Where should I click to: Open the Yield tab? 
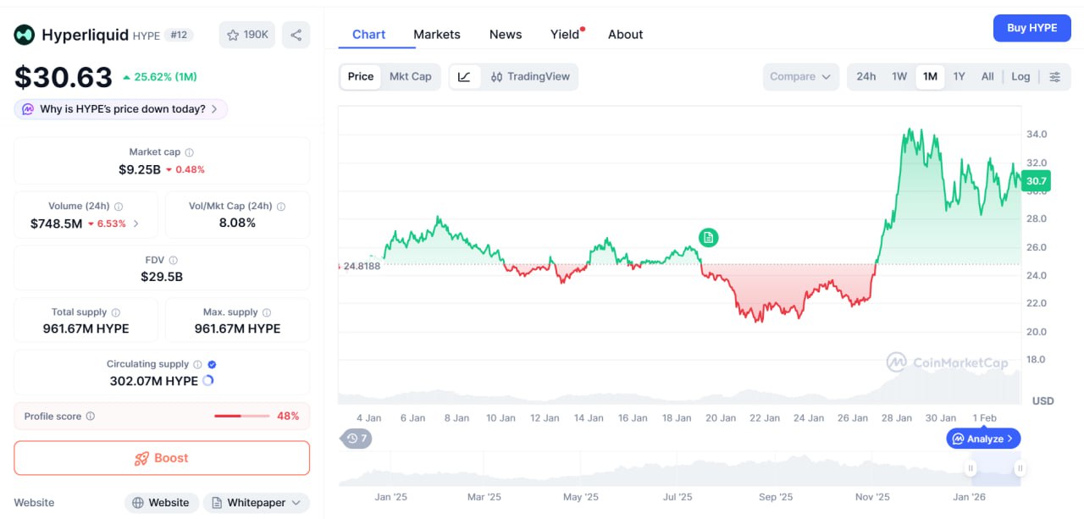pyautogui.click(x=565, y=35)
